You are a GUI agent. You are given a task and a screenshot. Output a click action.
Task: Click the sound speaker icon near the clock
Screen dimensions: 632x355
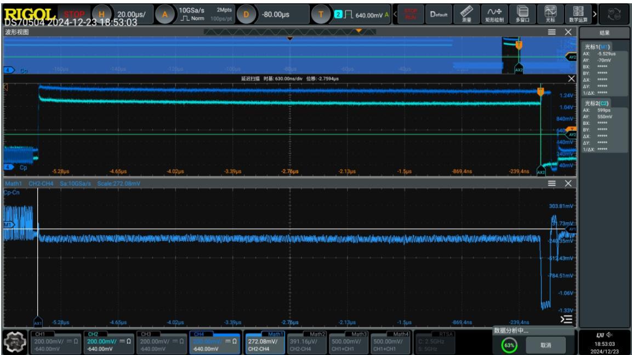click(x=610, y=334)
